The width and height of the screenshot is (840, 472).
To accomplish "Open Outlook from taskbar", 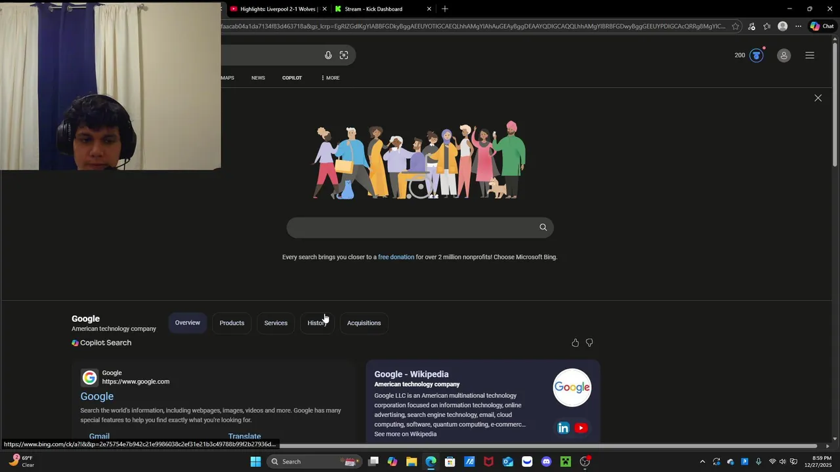I will (x=508, y=462).
